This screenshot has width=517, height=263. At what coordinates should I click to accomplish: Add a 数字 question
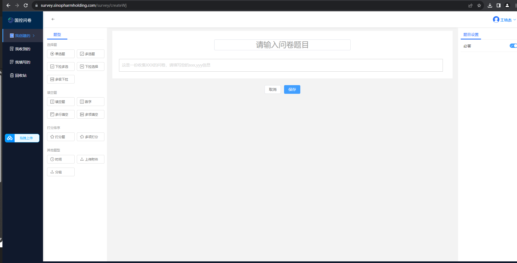click(91, 102)
